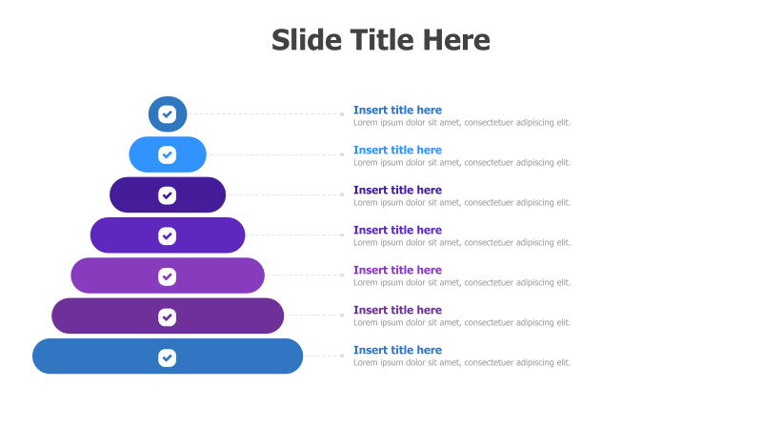The height and width of the screenshot is (429, 762).
Task: Select the sixth "Insert title here" label
Action: (x=397, y=310)
